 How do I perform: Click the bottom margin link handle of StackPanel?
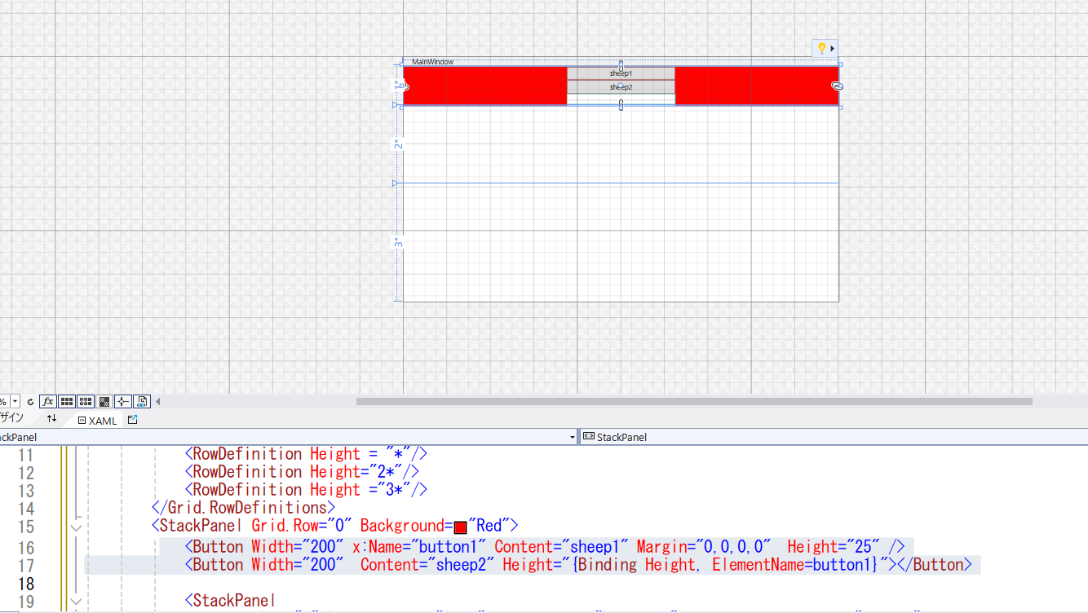[621, 104]
